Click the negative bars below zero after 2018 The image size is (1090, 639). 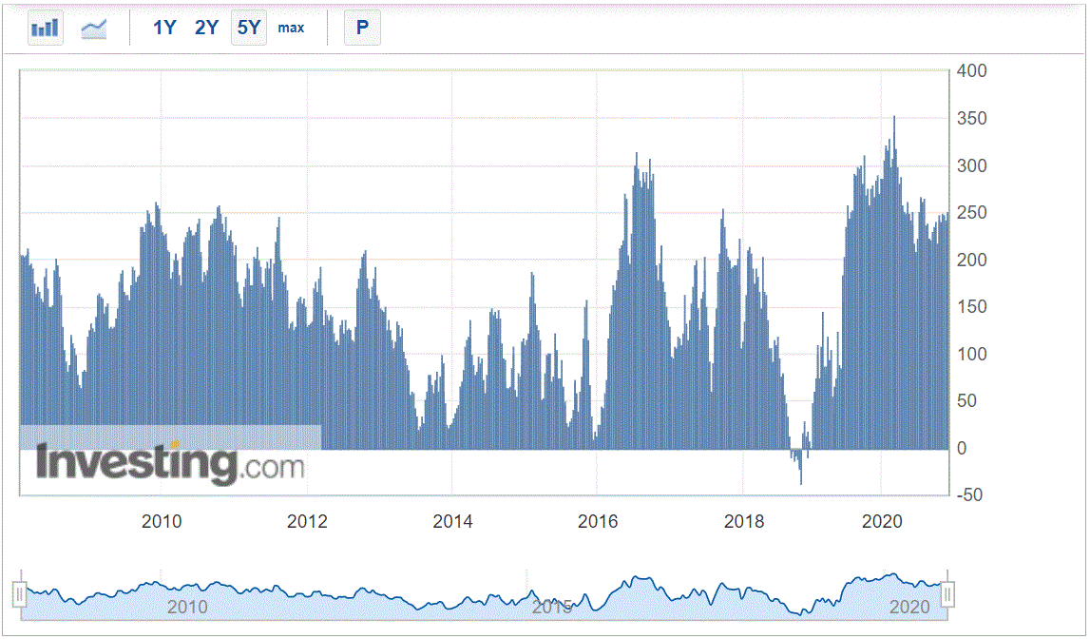pyautogui.click(x=800, y=466)
